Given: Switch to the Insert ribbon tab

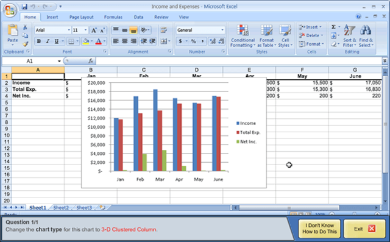Looking at the screenshot, I should click(x=52, y=17).
